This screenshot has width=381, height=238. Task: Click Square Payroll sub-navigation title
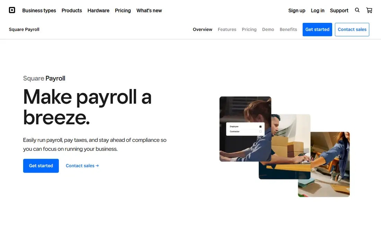pyautogui.click(x=24, y=29)
